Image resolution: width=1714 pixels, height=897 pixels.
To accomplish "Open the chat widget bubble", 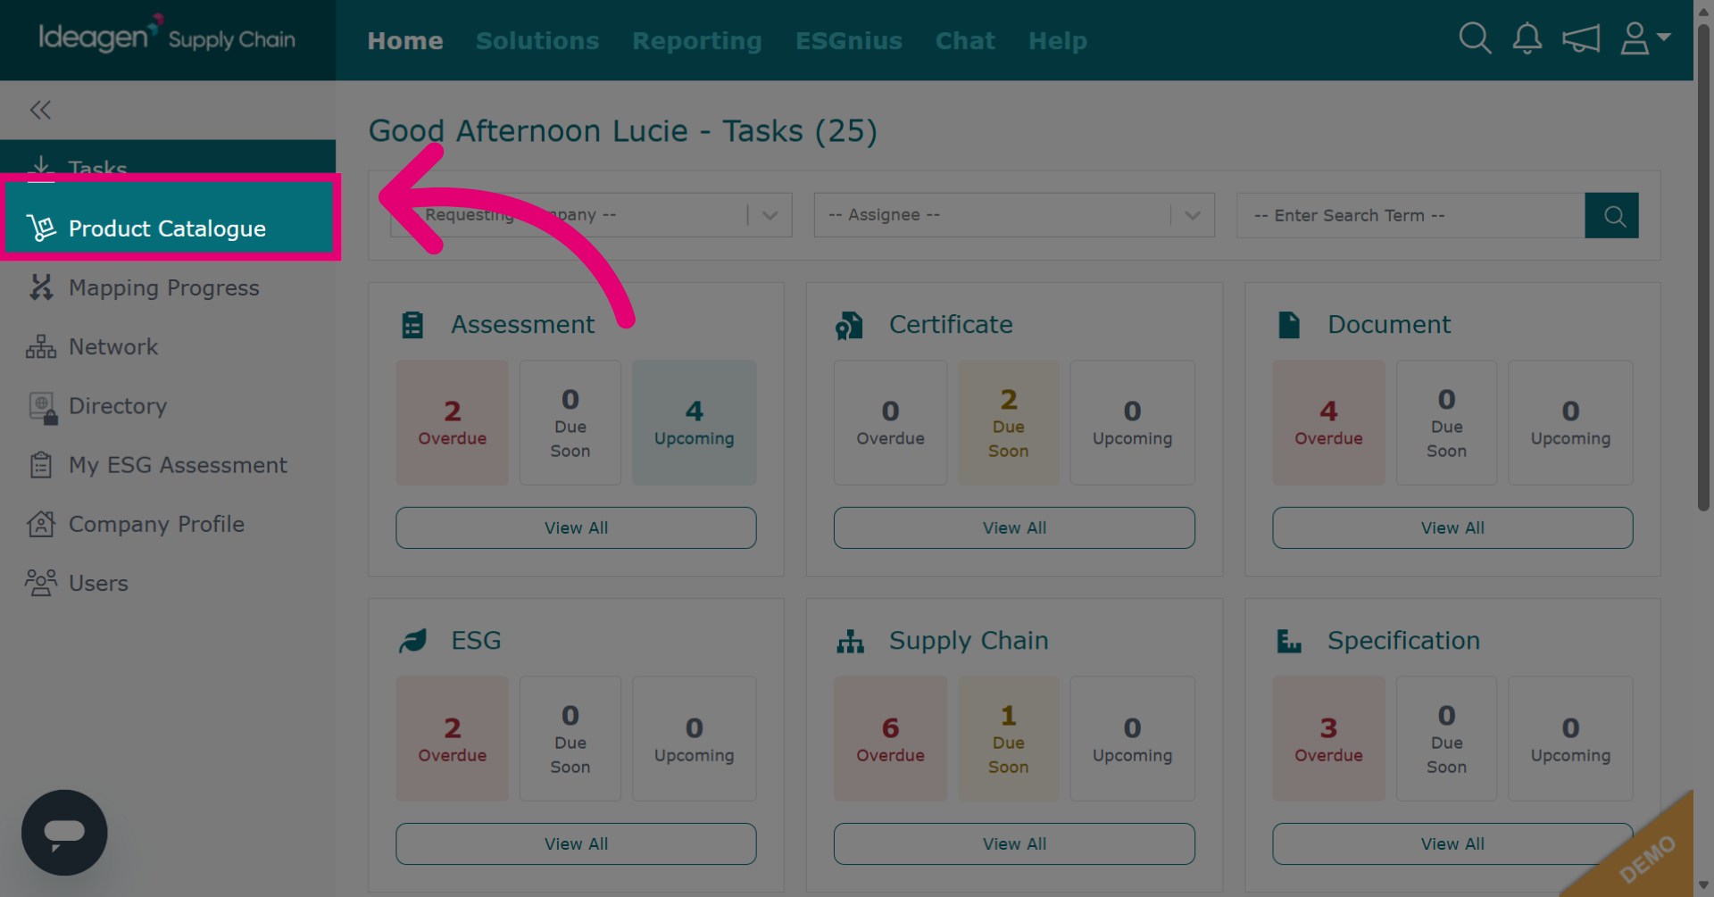I will tap(64, 832).
